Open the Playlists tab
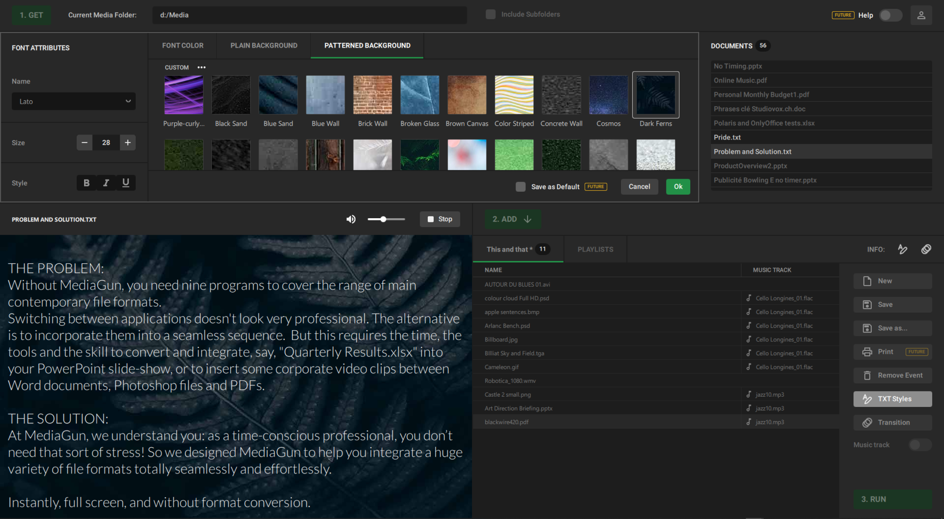The image size is (944, 519). 595,250
